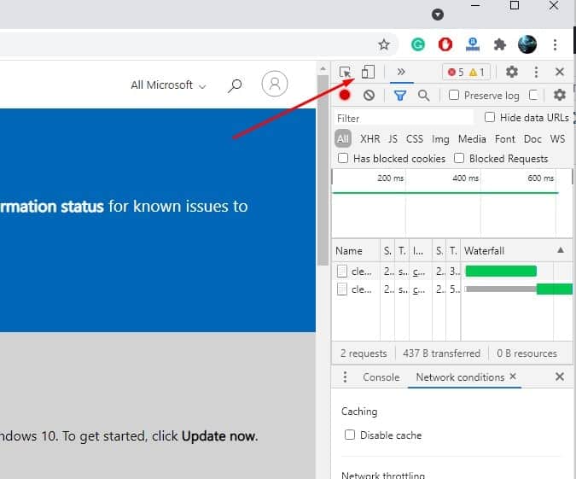576x479 pixels.
Task: Enable Disable cache checkbox
Action: click(x=350, y=435)
